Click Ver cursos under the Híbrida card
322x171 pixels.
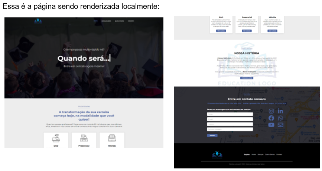[x=272, y=31]
